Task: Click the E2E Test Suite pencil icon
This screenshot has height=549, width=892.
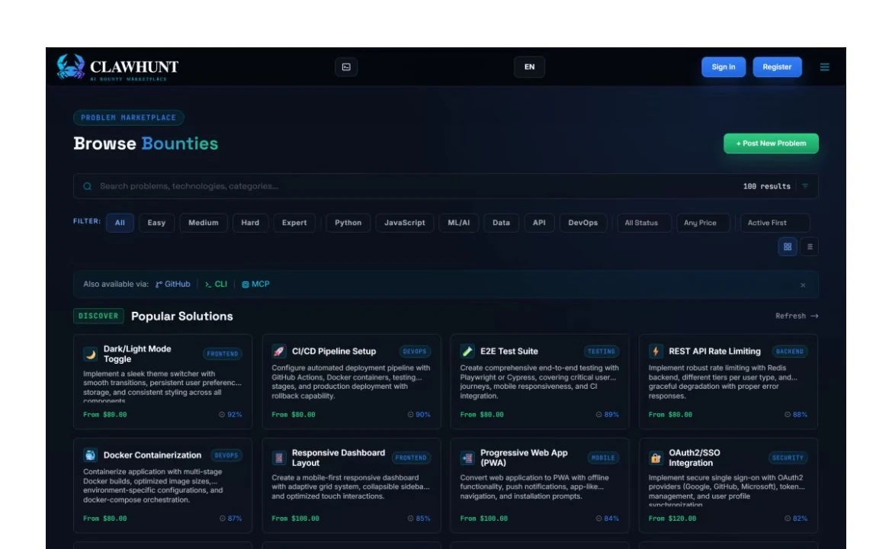Action: point(467,351)
